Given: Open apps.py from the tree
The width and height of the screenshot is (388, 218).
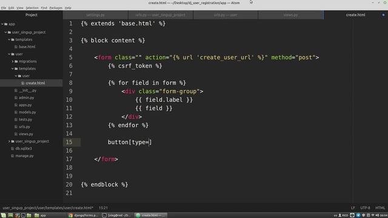Looking at the screenshot, I should [x=25, y=105].
